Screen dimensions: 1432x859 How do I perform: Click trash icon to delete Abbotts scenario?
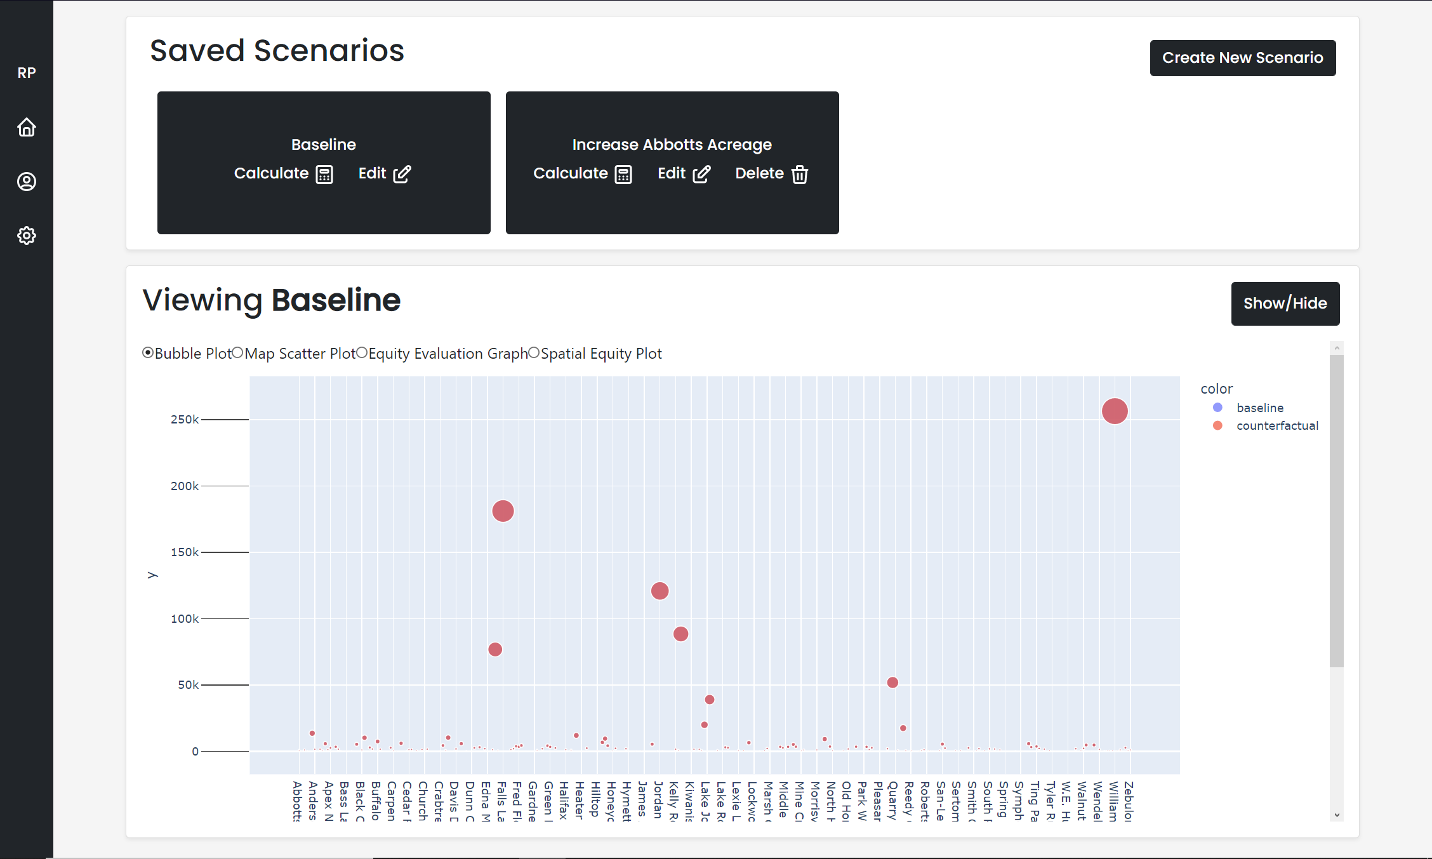tap(800, 174)
